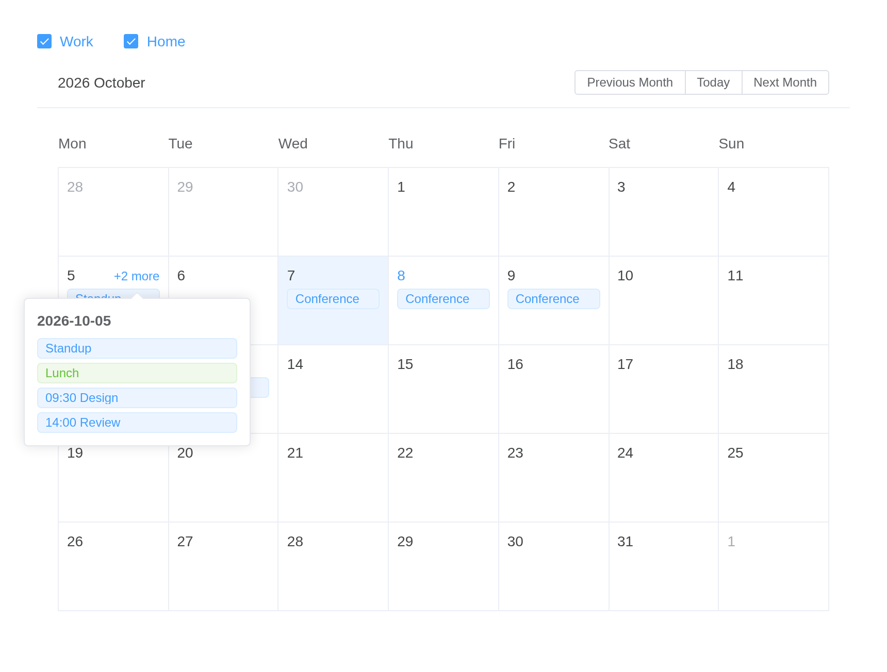The height and width of the screenshot is (672, 887).
Task: Select October 14 cell
Action: pos(333,389)
